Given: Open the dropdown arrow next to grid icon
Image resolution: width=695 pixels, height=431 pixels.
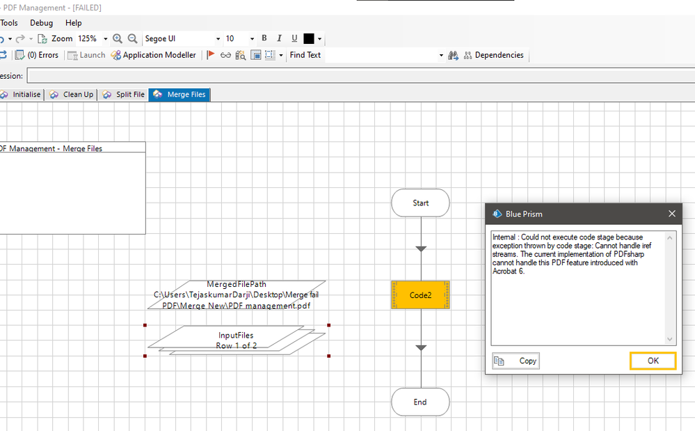Looking at the screenshot, I should point(281,56).
